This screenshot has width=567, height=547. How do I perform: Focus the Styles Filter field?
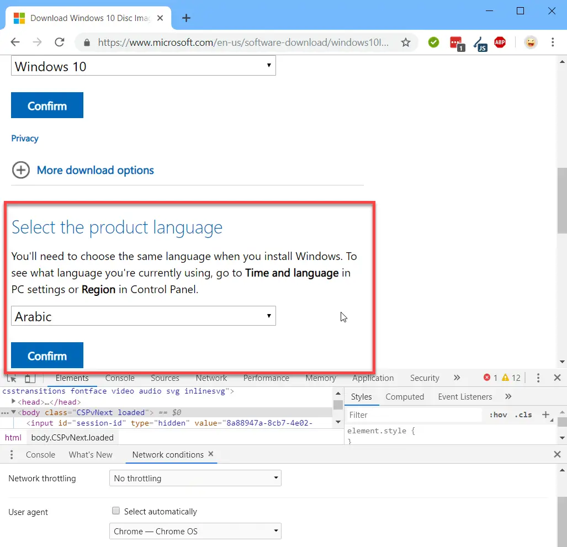click(414, 415)
